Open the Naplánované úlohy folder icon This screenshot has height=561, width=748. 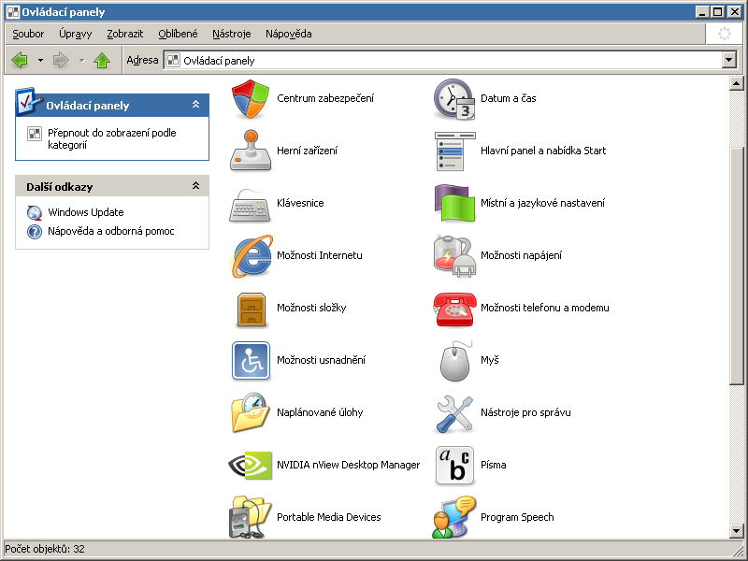pyautogui.click(x=251, y=412)
